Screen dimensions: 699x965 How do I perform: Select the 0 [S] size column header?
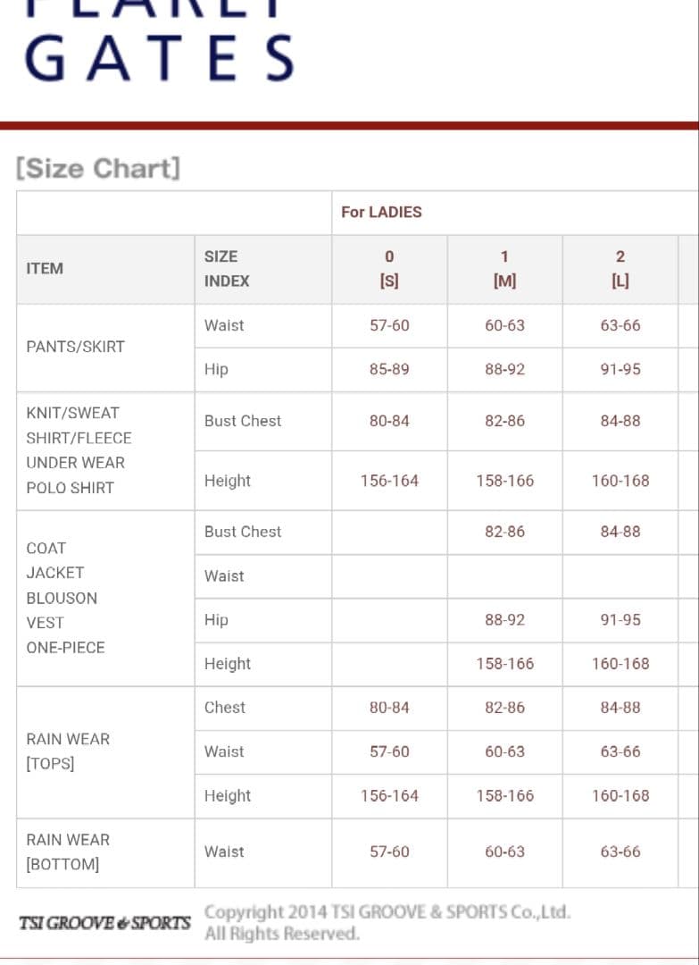(389, 268)
